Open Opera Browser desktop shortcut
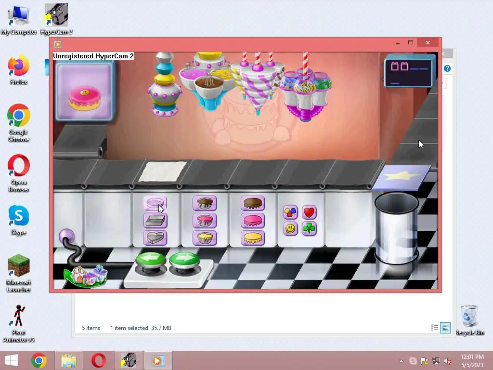 [19, 173]
